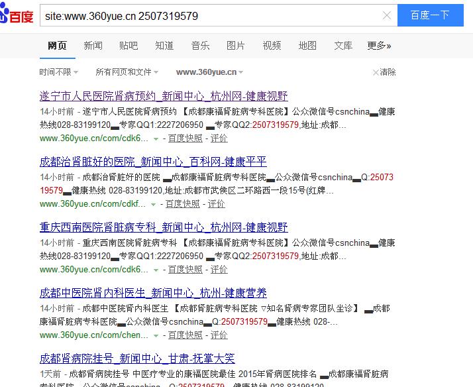Open the 贴吧 tab
The width and height of the screenshot is (473, 387).
click(x=129, y=46)
